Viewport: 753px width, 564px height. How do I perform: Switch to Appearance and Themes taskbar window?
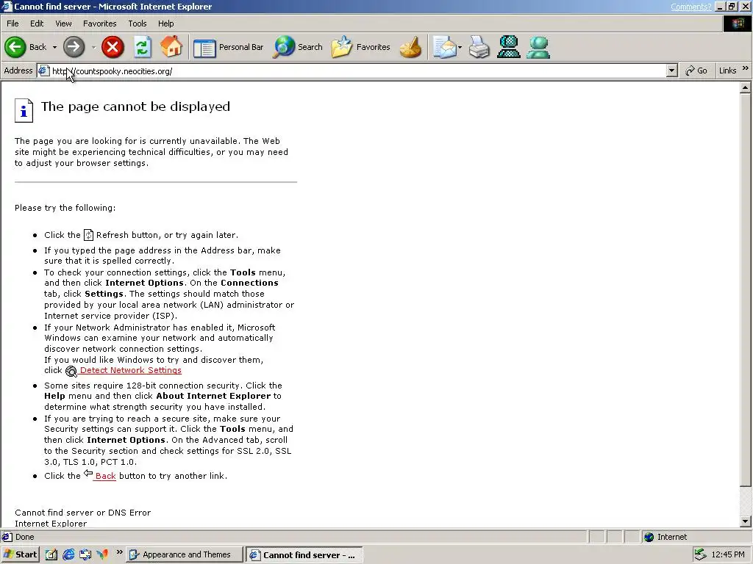tap(185, 555)
